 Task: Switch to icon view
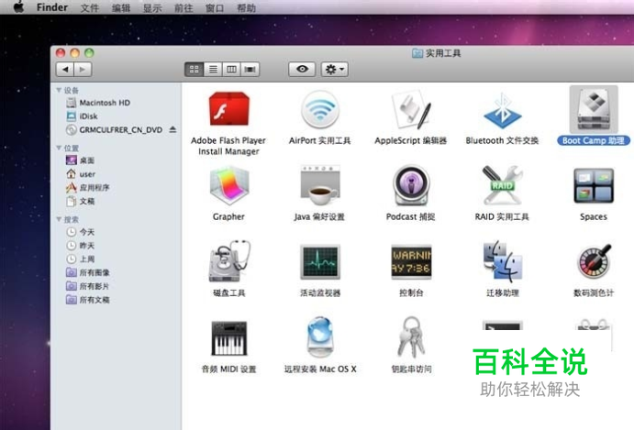click(x=195, y=70)
